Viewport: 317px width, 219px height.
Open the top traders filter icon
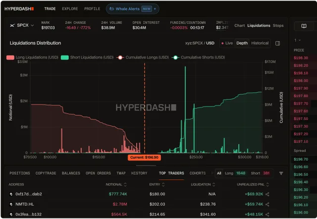click(x=281, y=173)
